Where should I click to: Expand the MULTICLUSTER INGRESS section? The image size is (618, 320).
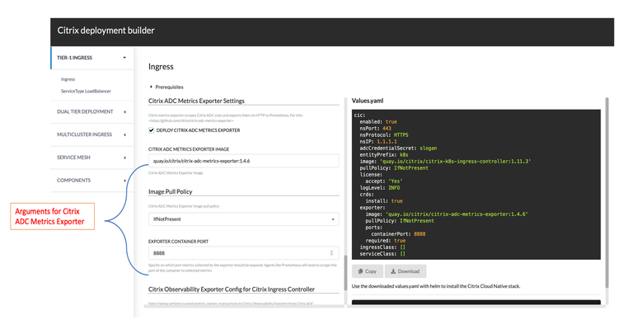[x=92, y=134]
